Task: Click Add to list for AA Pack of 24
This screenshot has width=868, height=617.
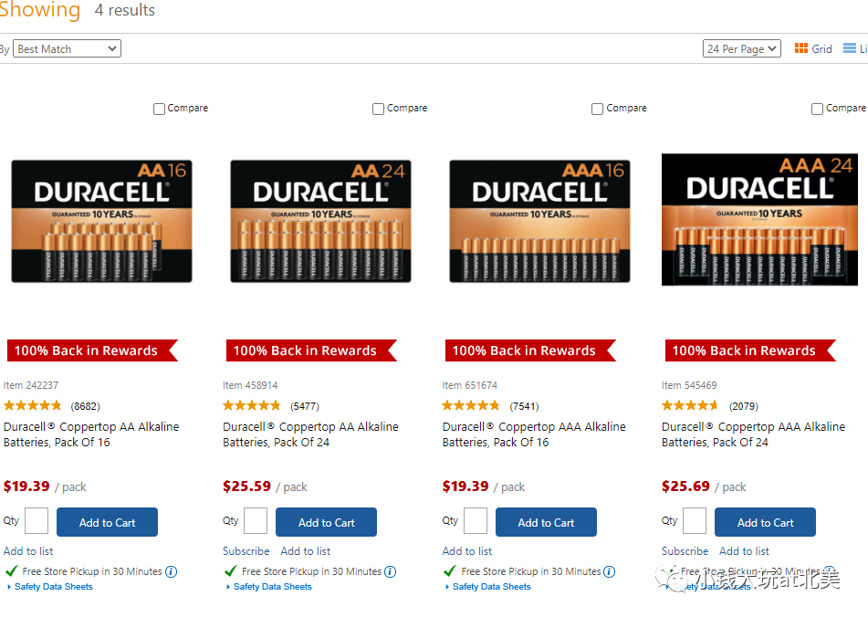Action: [306, 551]
